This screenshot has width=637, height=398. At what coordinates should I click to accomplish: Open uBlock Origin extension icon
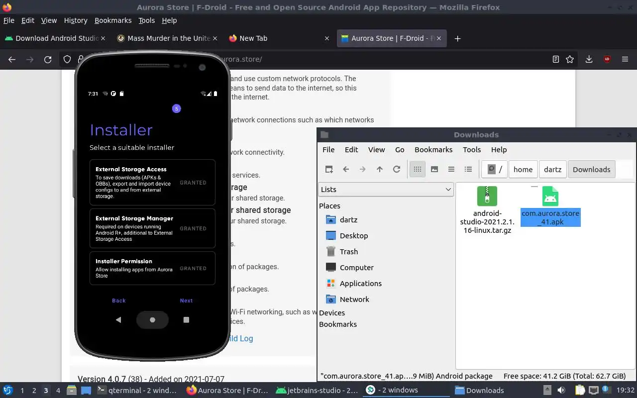click(x=607, y=59)
